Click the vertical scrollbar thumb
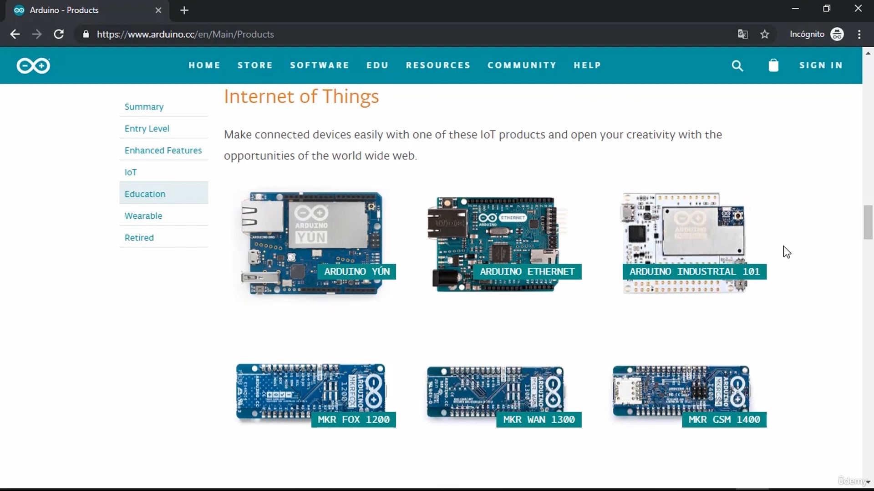The image size is (874, 491). [868, 222]
